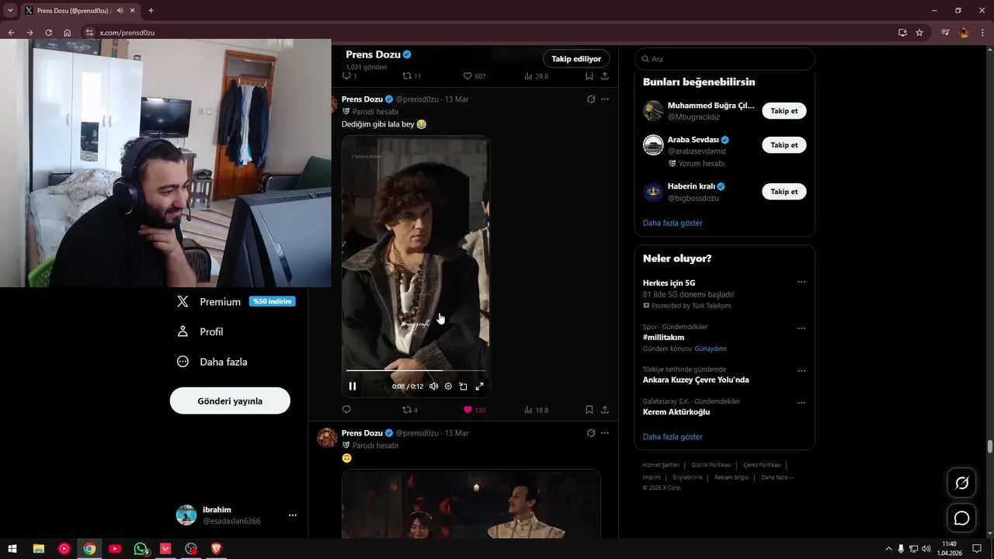Viewport: 994px width, 559px height.
Task: Open the 'Günaydınn' trending topic link
Action: pyautogui.click(x=711, y=349)
